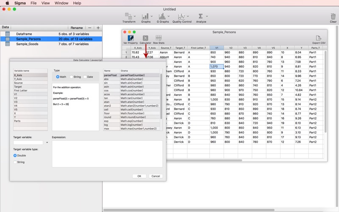Click the Sample_Persons vertical scrollbar
The image size is (339, 212).
325,91
